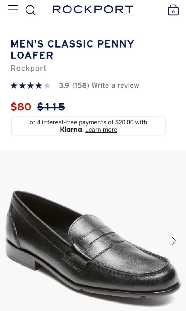Image resolution: width=186 pixels, height=311 pixels.
Task: Click the Rockport logo in header
Action: coord(93,10)
